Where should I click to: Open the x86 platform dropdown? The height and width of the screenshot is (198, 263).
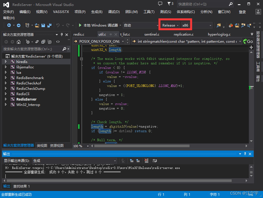196,25
